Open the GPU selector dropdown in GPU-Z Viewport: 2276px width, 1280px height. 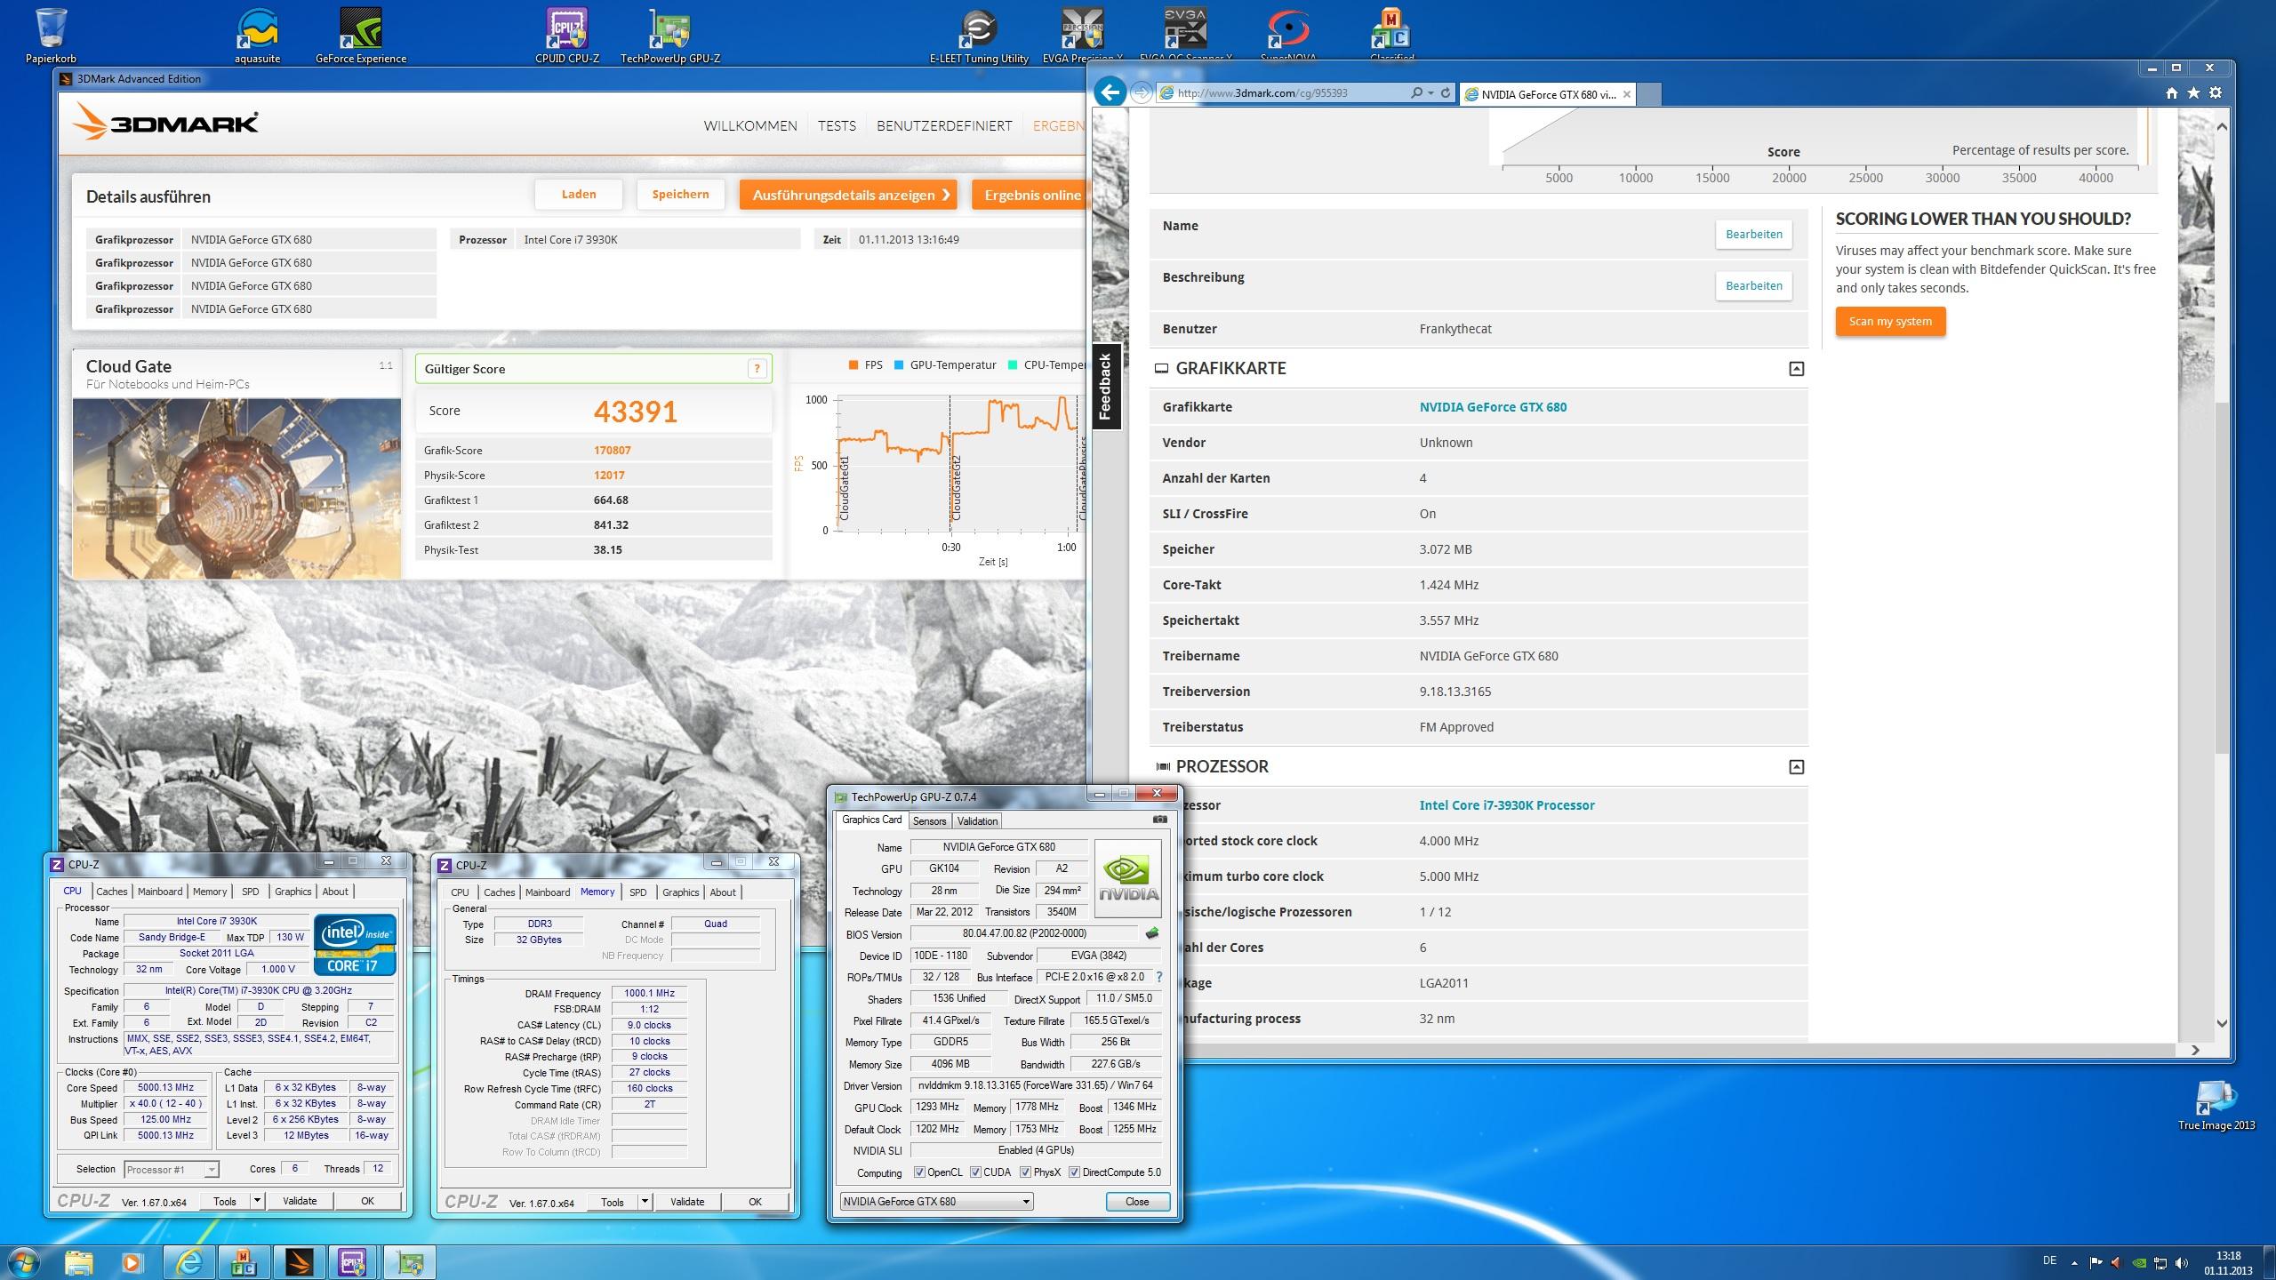(x=936, y=1202)
